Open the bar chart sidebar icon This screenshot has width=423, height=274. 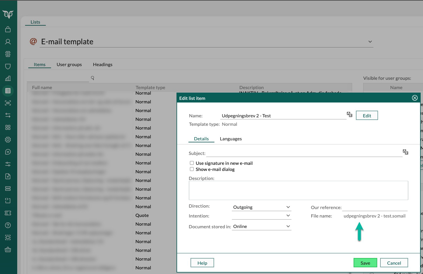click(x=8, y=78)
